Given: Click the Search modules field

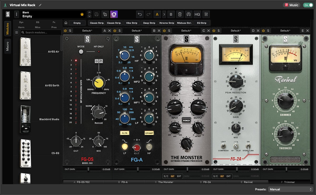Looking at the screenshot, I should pyautogui.click(x=41, y=32).
